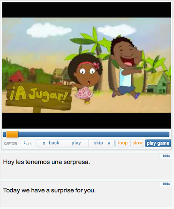The width and height of the screenshot is (174, 209).
Task: Click the orange progress slider handle
Action: pos(12,134)
